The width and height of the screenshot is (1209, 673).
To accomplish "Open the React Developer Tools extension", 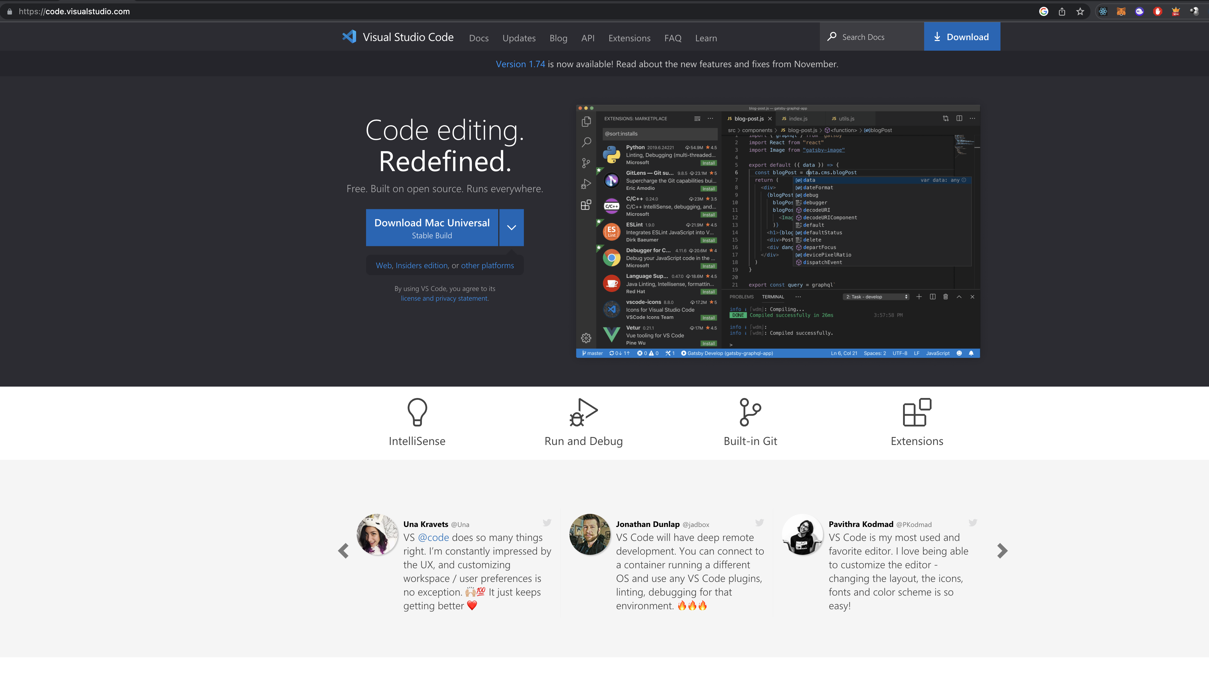I will [1103, 11].
